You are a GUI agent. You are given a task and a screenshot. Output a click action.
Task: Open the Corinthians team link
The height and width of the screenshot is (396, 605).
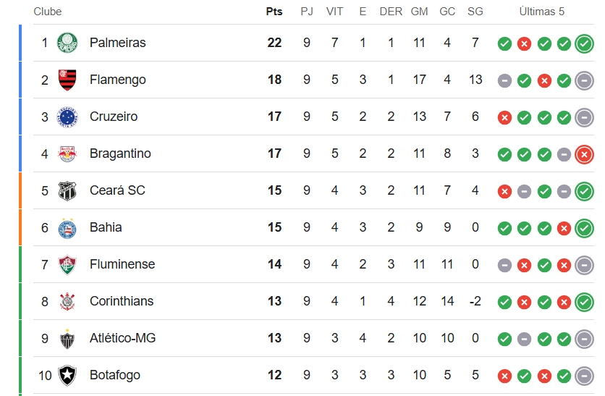(122, 301)
